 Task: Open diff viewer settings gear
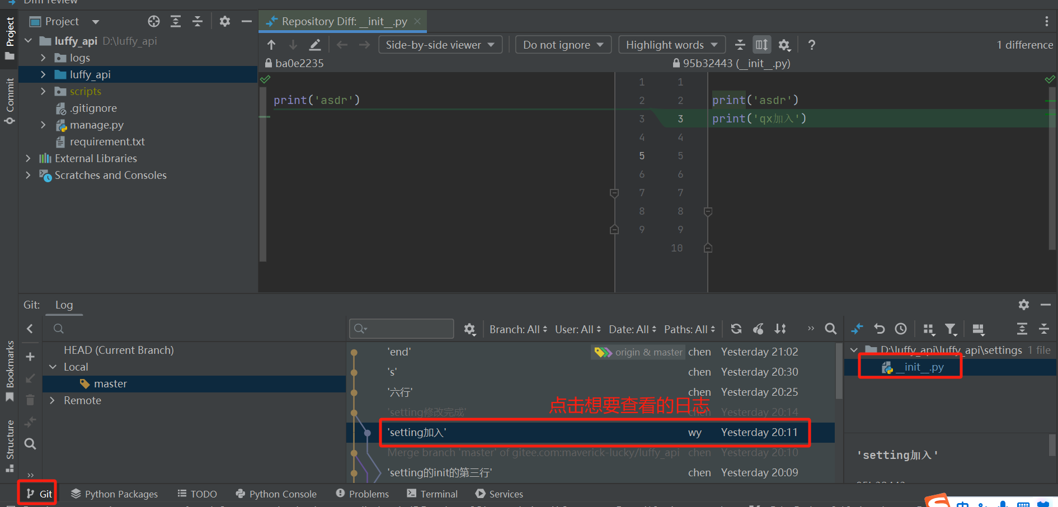pos(784,45)
